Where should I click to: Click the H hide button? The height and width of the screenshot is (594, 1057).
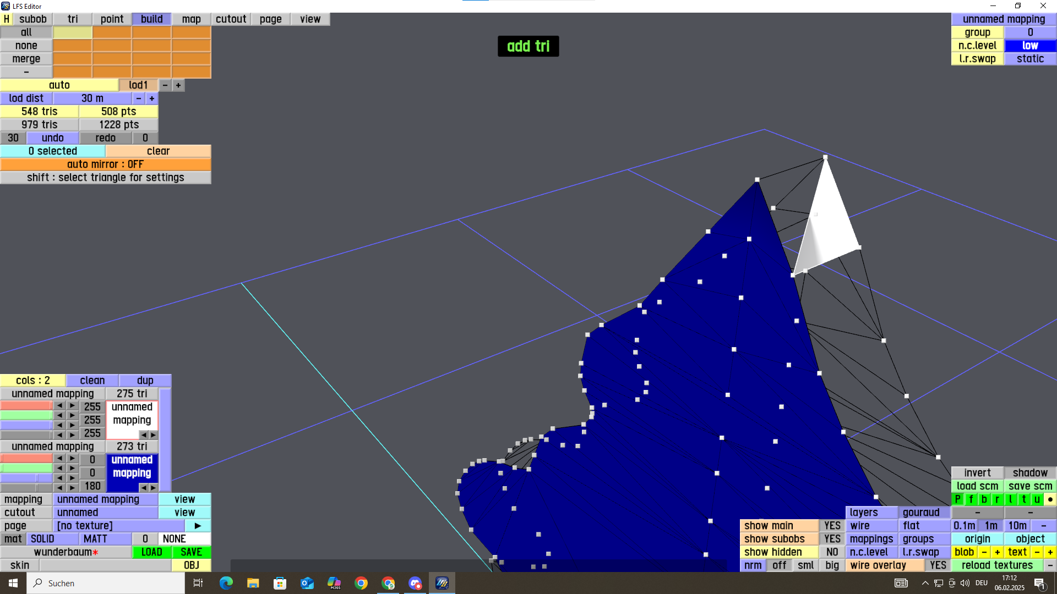(7, 19)
